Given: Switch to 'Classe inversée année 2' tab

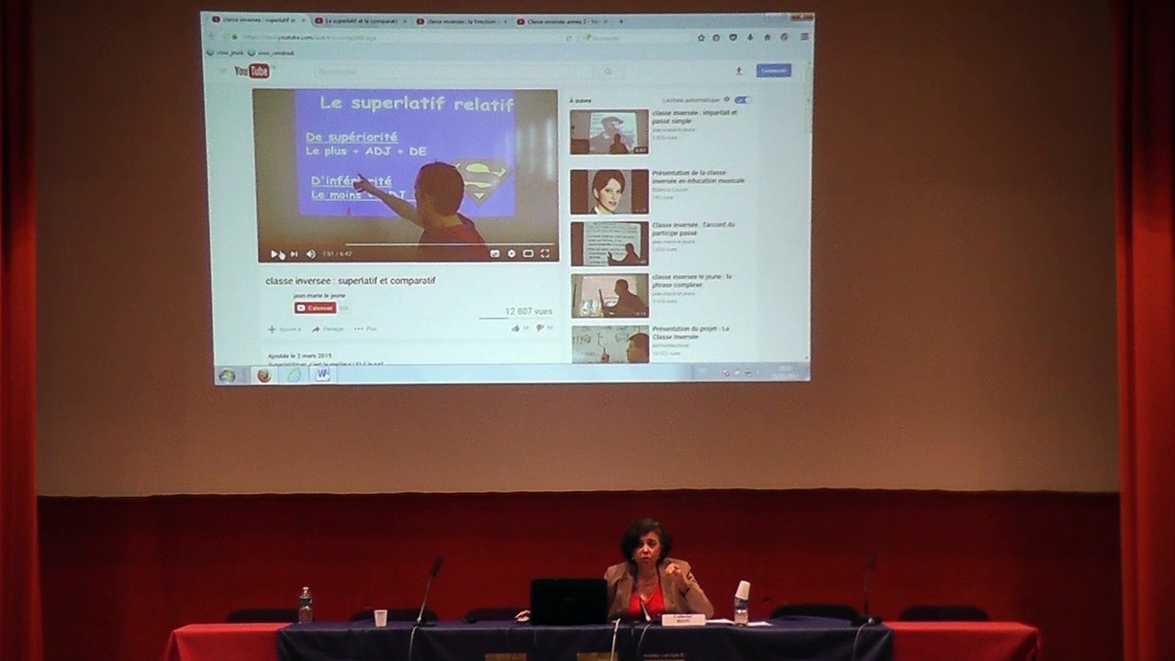Looking at the screenshot, I should pos(564,20).
